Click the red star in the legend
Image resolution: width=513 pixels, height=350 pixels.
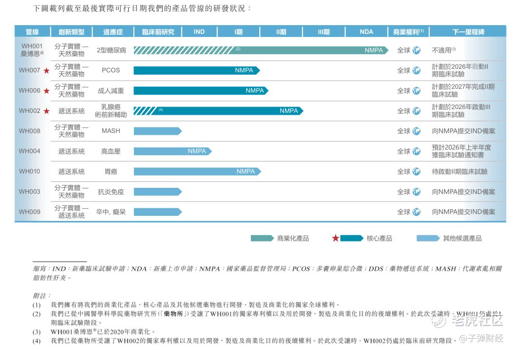point(335,238)
